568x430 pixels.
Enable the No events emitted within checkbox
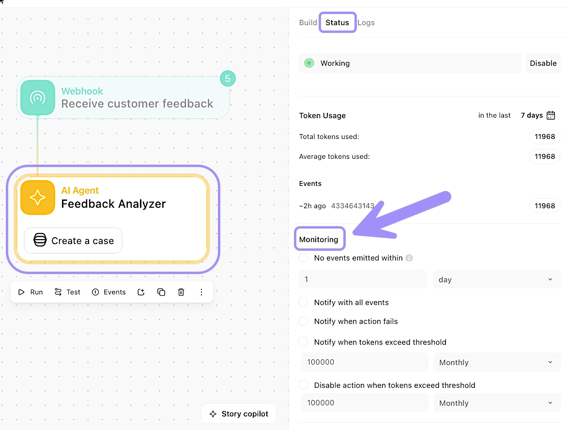tap(304, 258)
